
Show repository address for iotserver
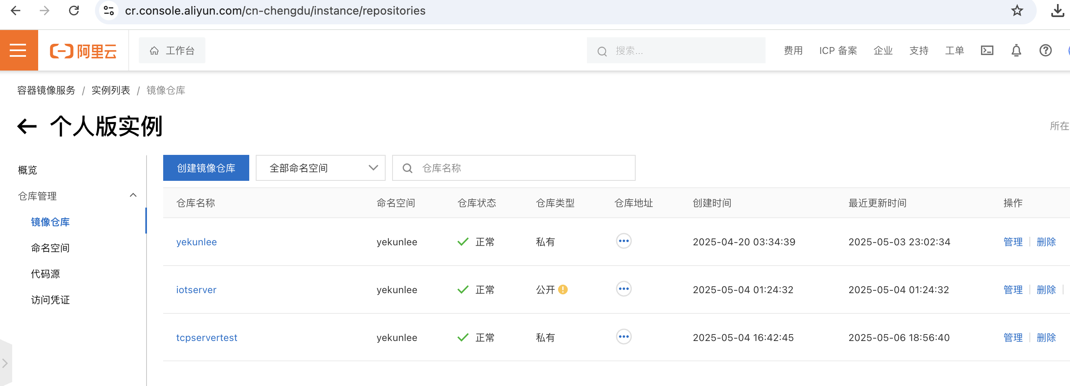[623, 289]
